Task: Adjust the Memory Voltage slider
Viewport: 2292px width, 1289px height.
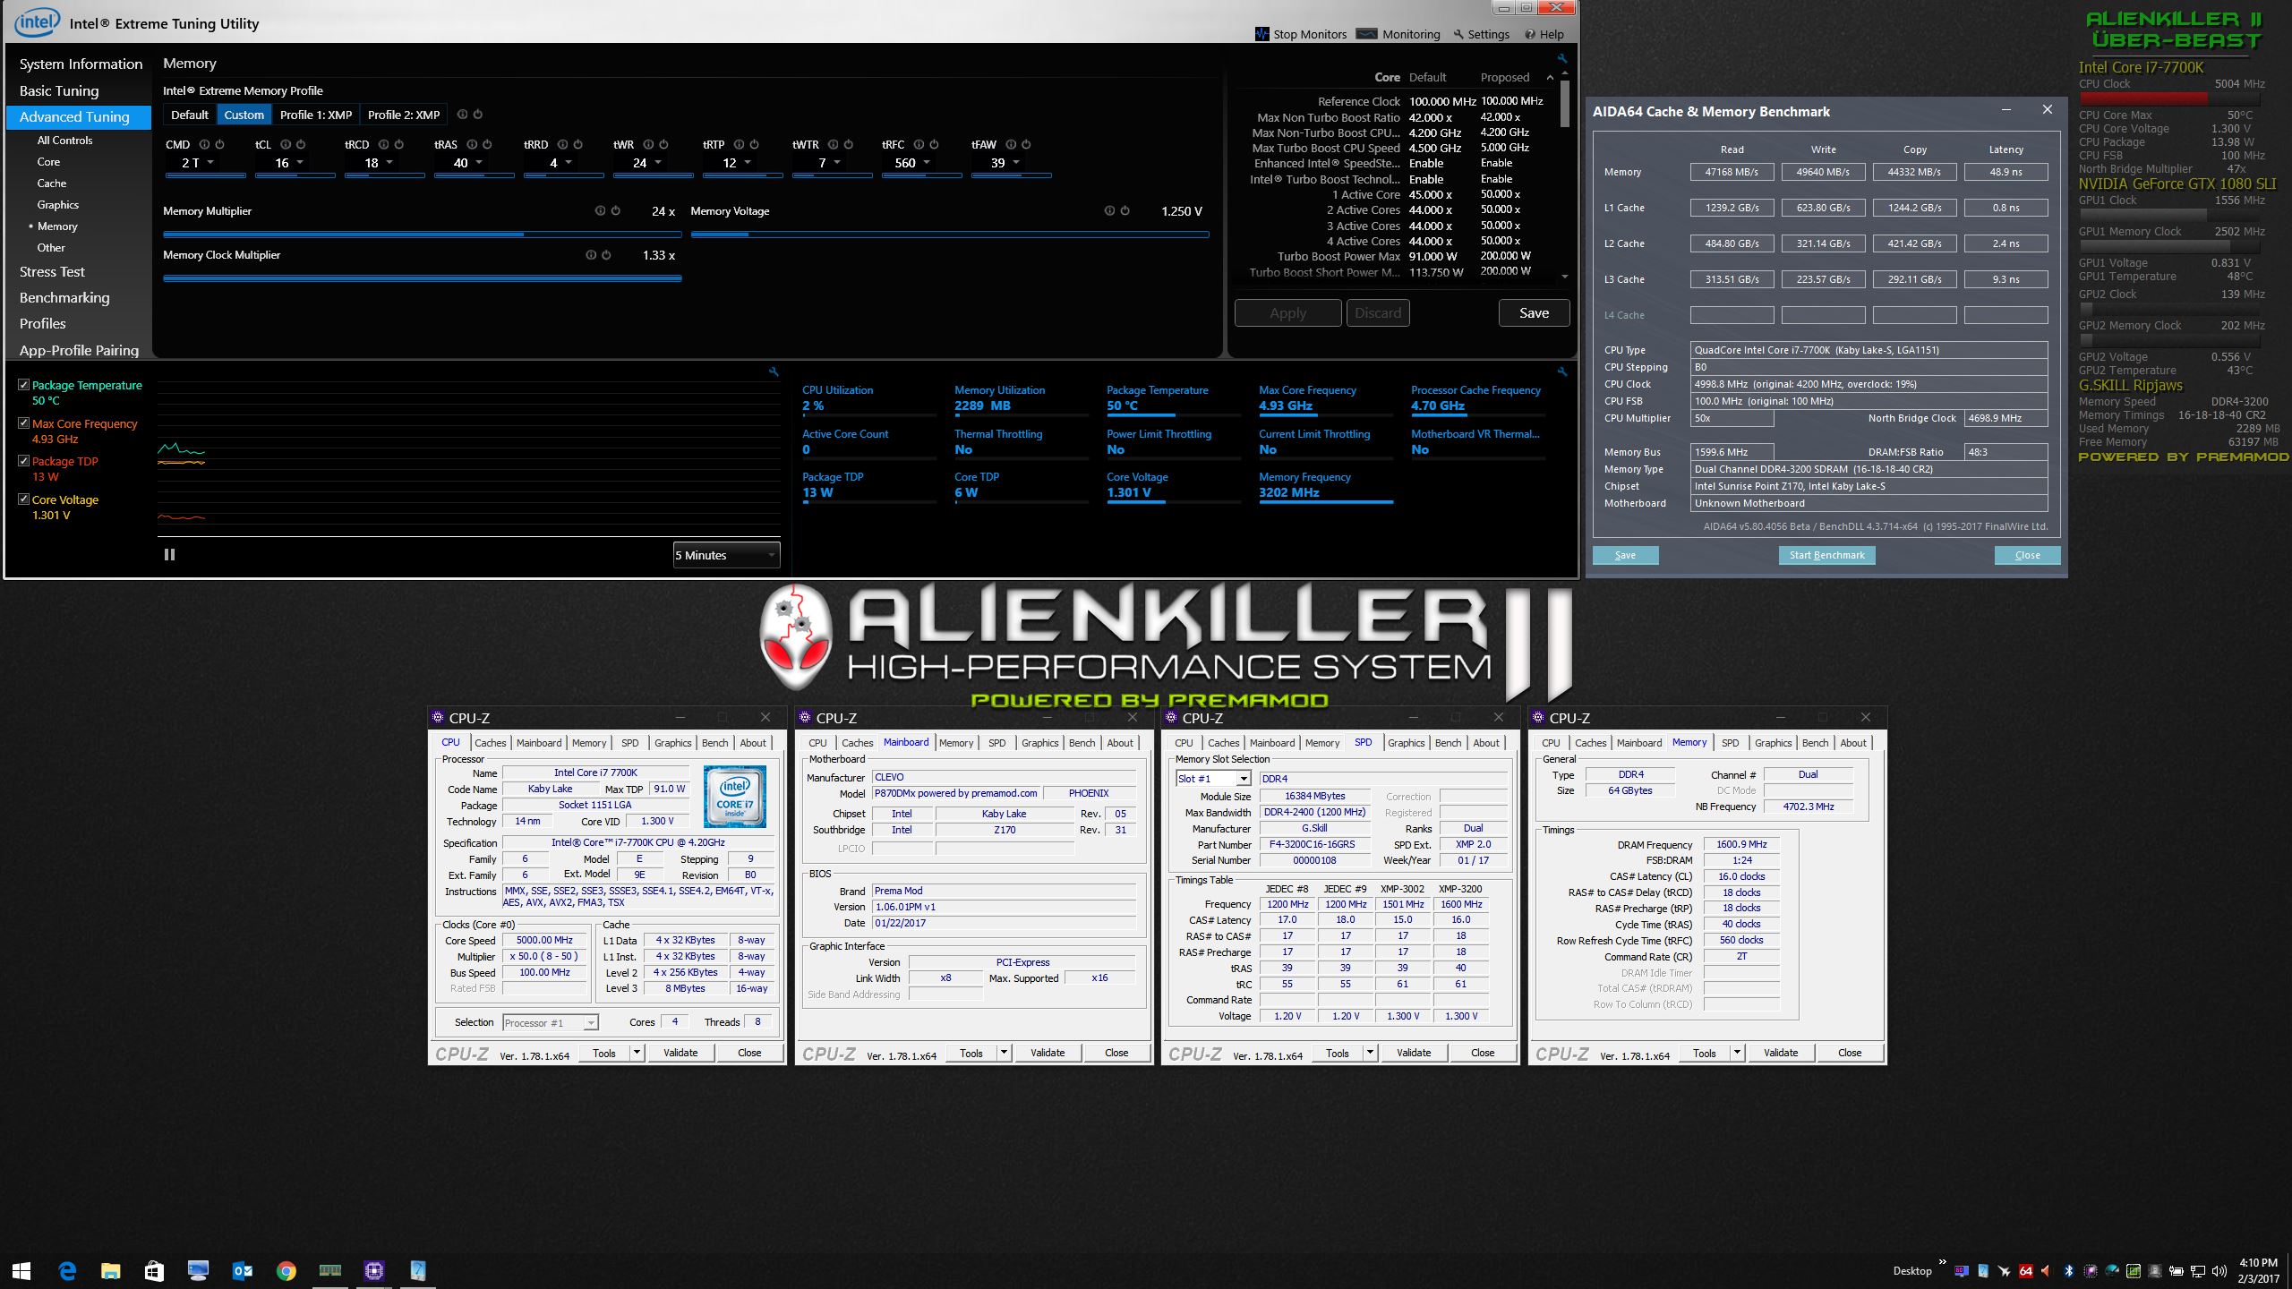Action: (748, 235)
